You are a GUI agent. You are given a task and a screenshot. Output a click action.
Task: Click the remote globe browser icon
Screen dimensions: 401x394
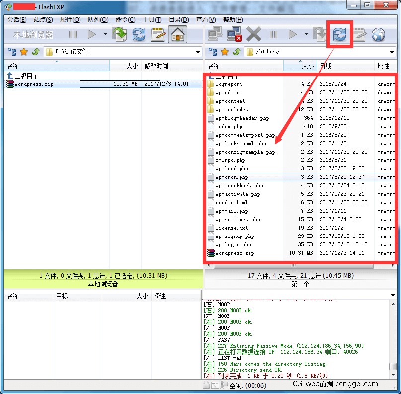(378, 34)
